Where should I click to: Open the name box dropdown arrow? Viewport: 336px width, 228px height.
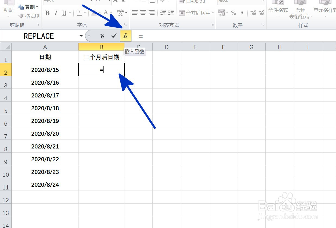(x=81, y=36)
